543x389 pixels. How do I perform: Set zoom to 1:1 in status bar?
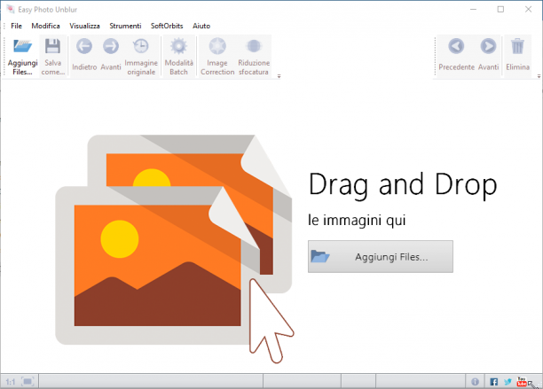(x=11, y=382)
